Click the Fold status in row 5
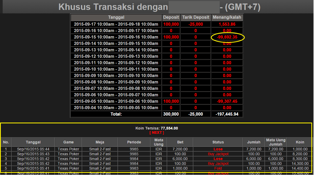 pyautogui.click(x=218, y=168)
